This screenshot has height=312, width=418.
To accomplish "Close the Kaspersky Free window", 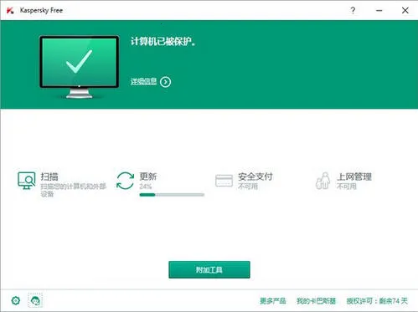I will click(405, 11).
